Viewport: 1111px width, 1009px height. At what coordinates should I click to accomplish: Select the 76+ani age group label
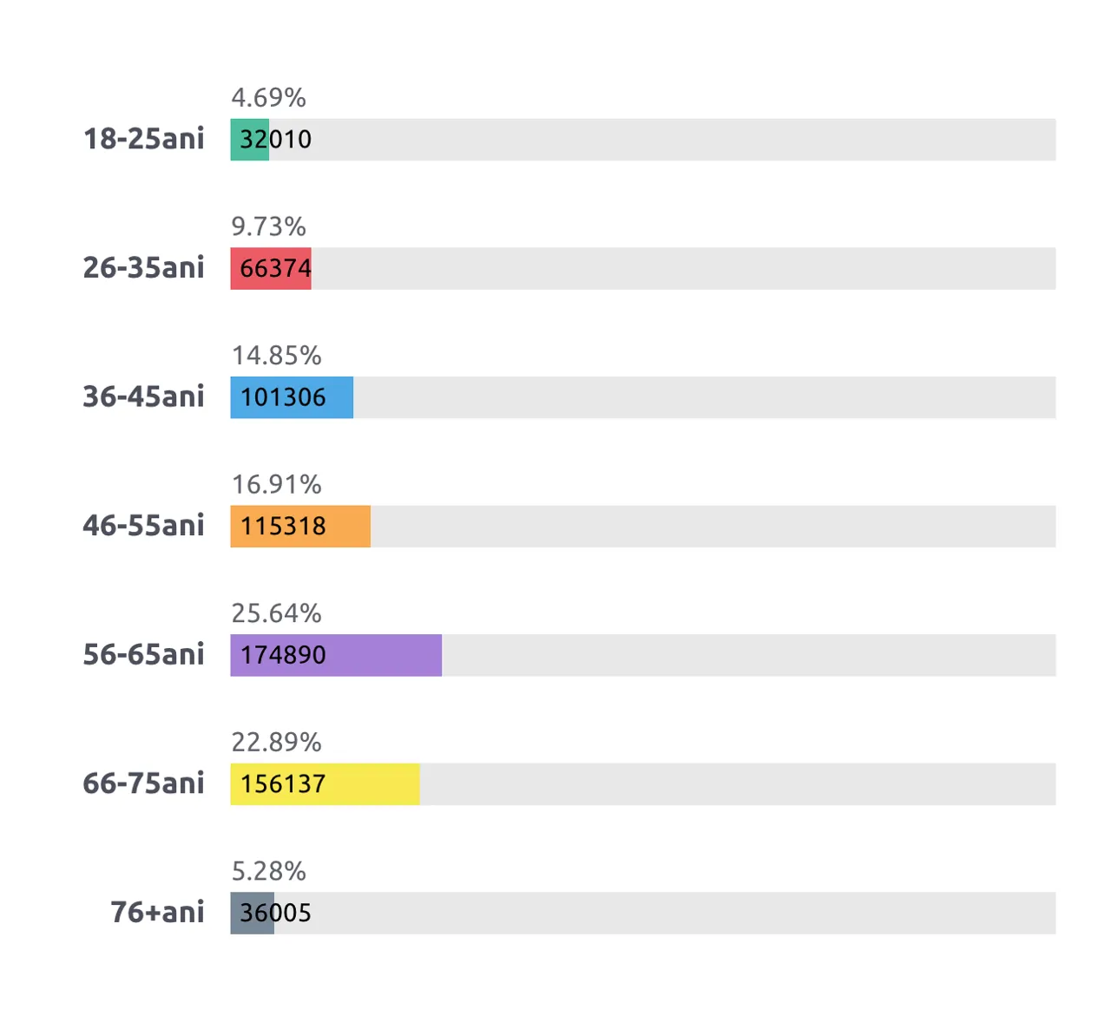click(x=158, y=912)
